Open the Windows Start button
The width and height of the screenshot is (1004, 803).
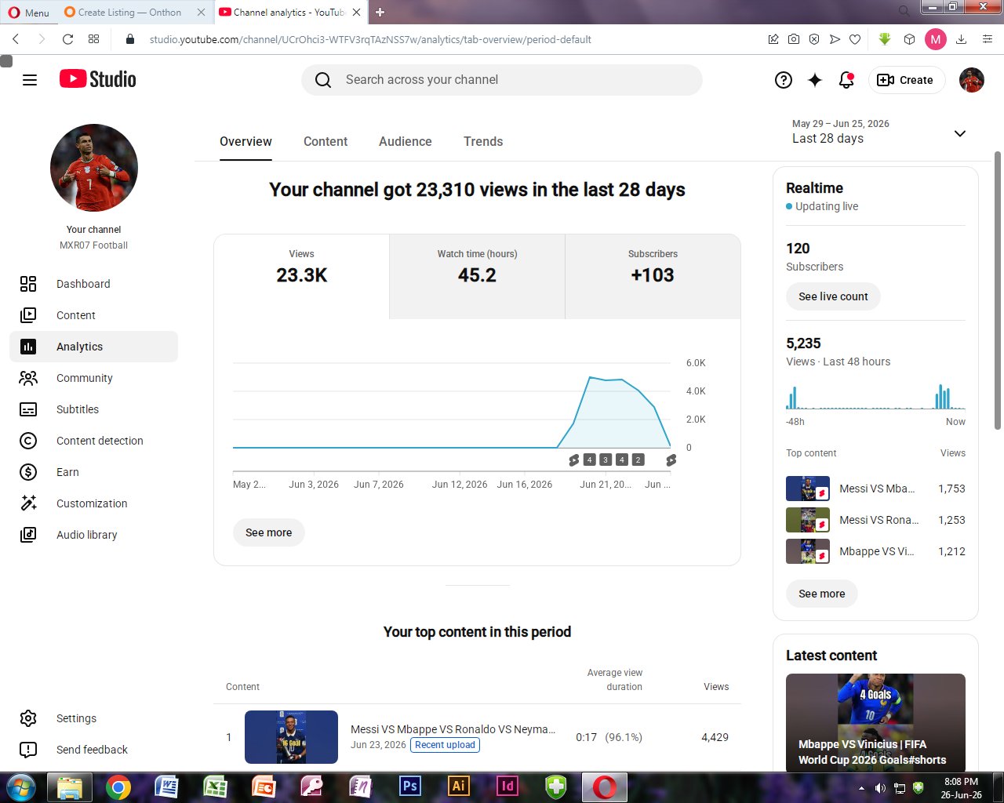tap(20, 787)
